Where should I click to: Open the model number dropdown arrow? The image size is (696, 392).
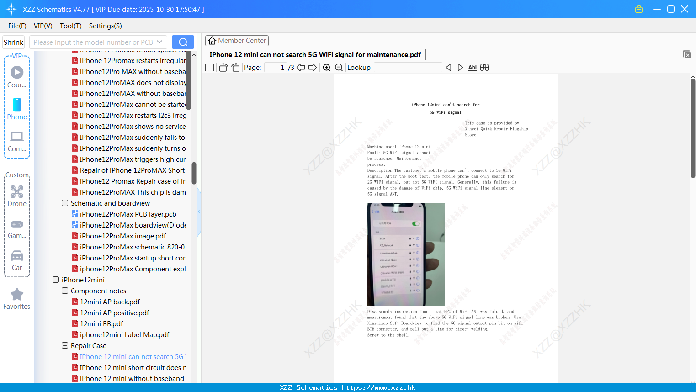[x=159, y=42]
